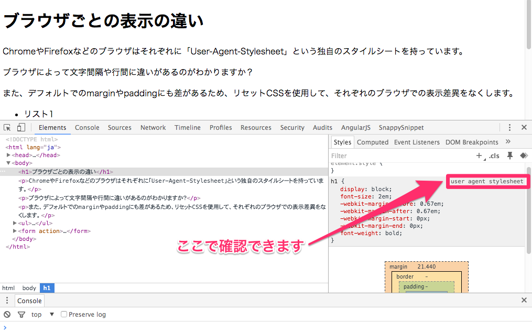Show more Styles pane tabs chevron
The height and width of the screenshot is (333, 532).
508,142
